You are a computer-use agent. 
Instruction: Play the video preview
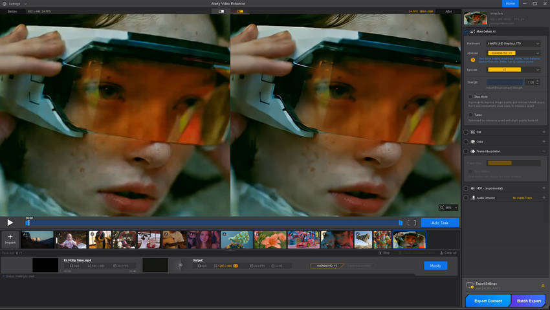[10, 223]
